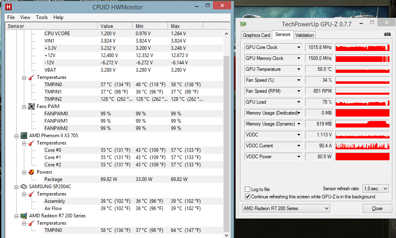Click the AMD Phenom II X3 705 processor icon

(x=24, y=136)
